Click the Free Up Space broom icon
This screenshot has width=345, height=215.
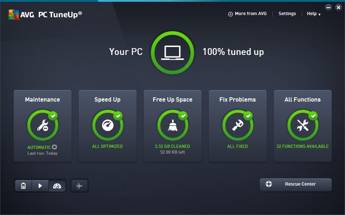[173, 125]
